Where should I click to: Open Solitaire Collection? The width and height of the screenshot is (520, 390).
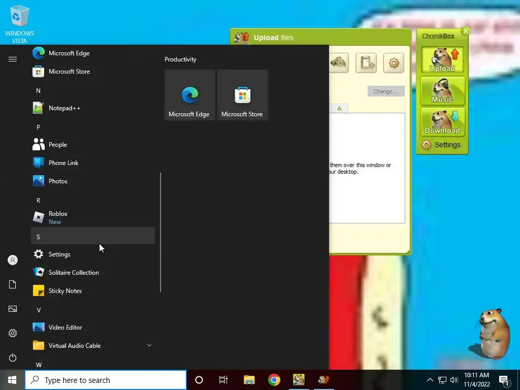[93, 273]
